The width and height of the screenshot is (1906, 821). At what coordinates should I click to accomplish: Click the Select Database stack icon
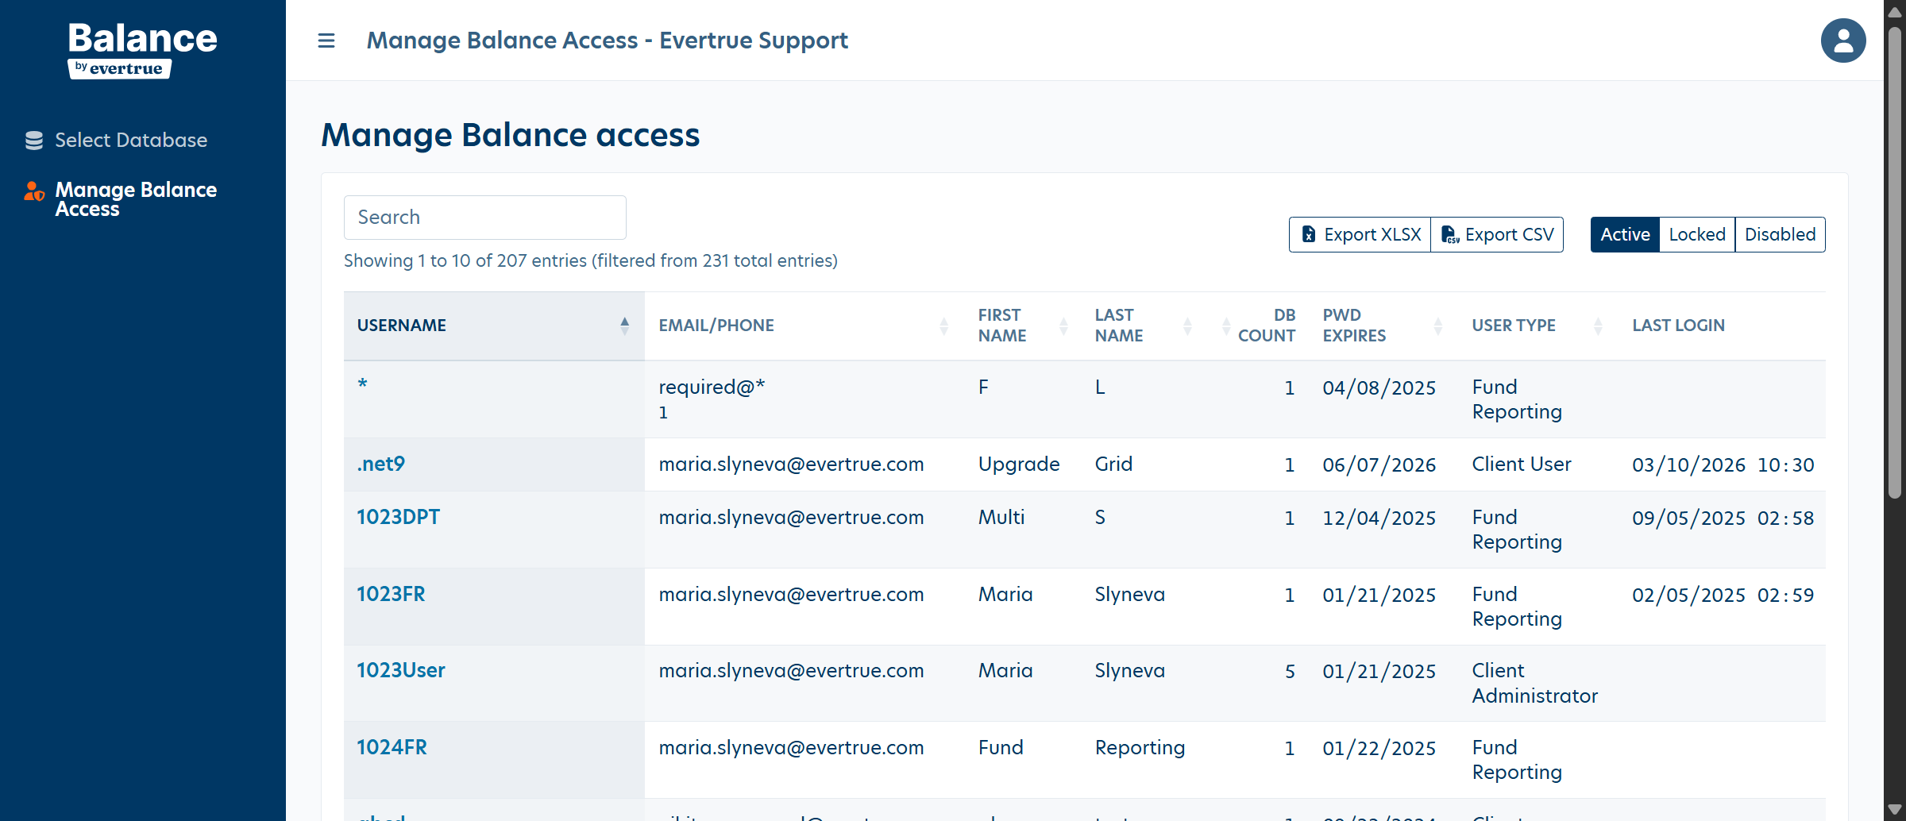point(34,141)
